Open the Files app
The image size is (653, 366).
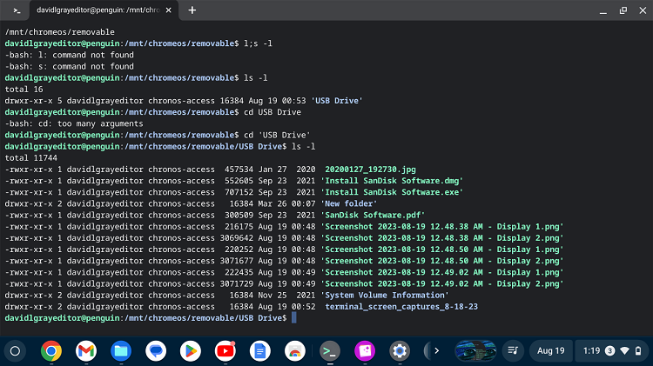[x=120, y=350]
